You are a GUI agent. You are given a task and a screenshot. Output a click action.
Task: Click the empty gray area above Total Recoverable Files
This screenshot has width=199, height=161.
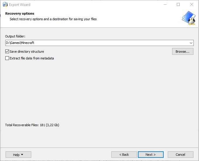click(x=99, y=94)
